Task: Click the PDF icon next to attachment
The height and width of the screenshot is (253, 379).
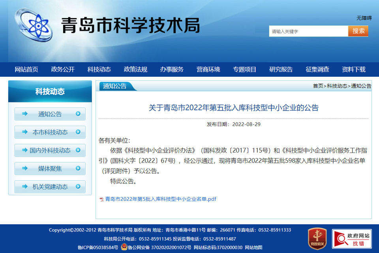Action: pos(102,199)
